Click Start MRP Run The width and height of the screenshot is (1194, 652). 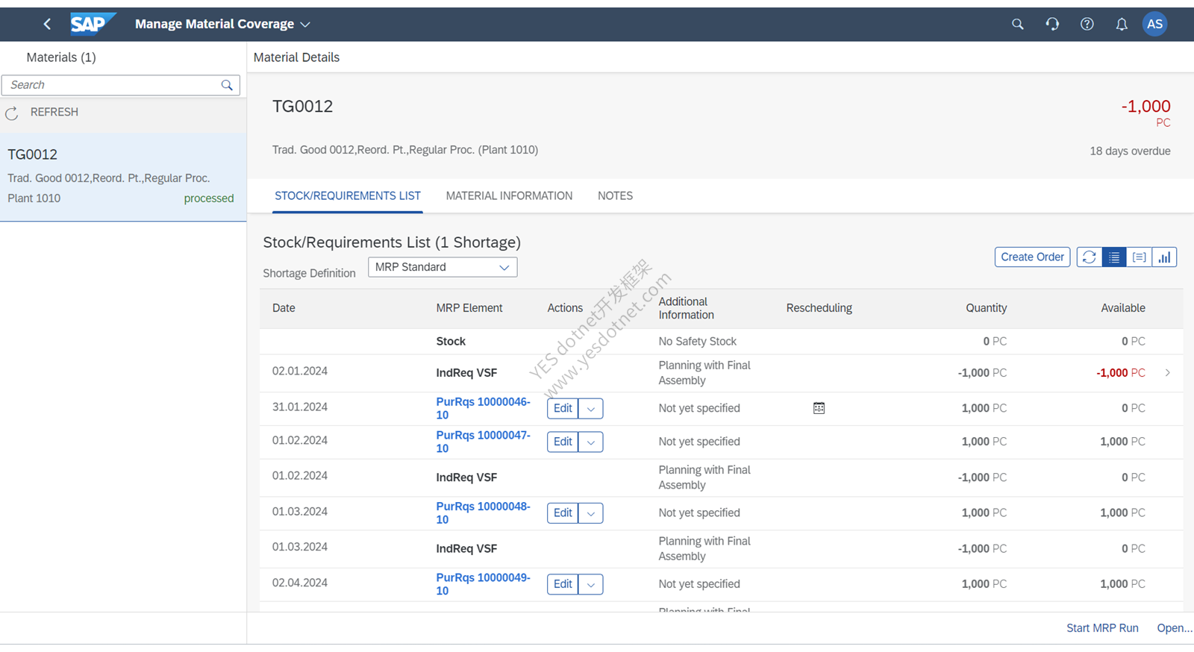click(x=1102, y=628)
